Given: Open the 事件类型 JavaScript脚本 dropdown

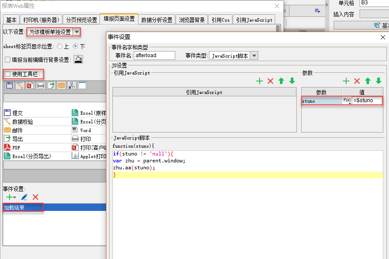Looking at the screenshot, I should (254, 55).
